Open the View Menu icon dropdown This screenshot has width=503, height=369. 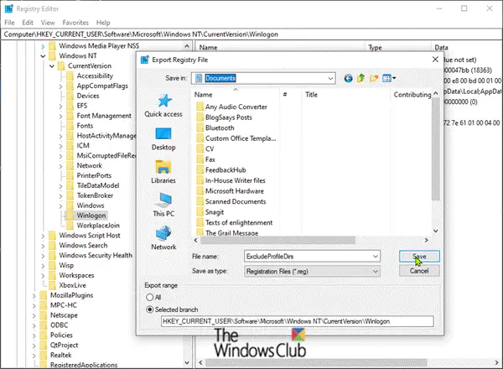pos(389,78)
